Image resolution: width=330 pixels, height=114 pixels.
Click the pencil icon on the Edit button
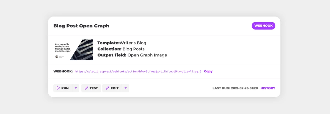(x=107, y=88)
